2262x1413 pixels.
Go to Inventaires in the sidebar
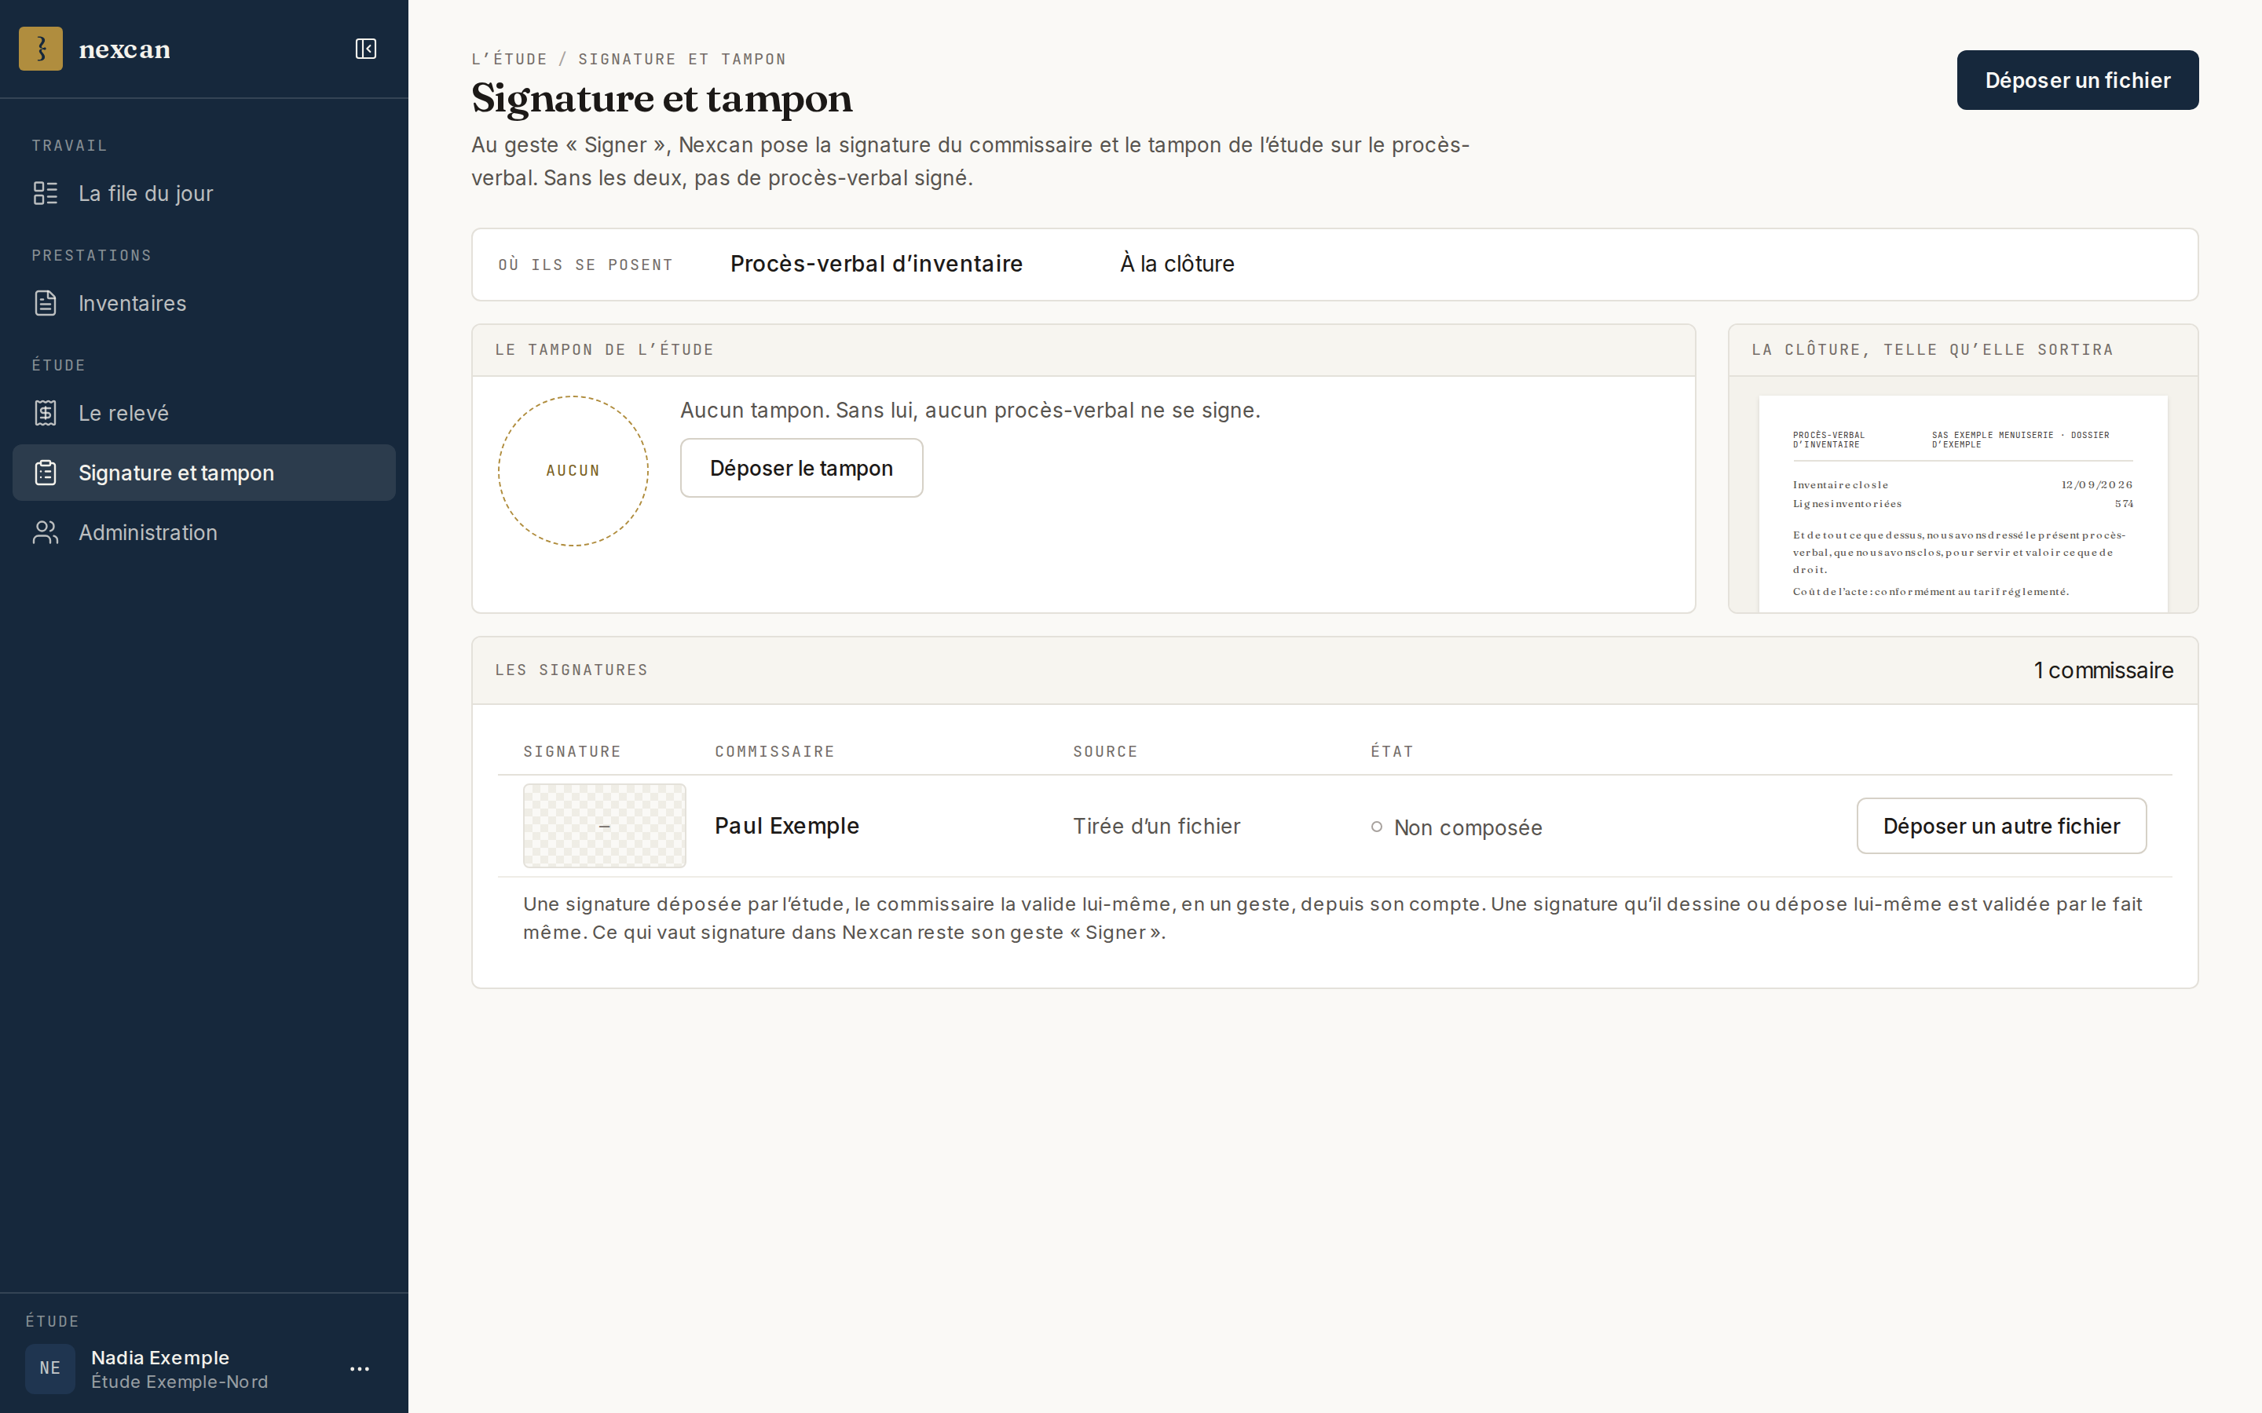(203, 303)
